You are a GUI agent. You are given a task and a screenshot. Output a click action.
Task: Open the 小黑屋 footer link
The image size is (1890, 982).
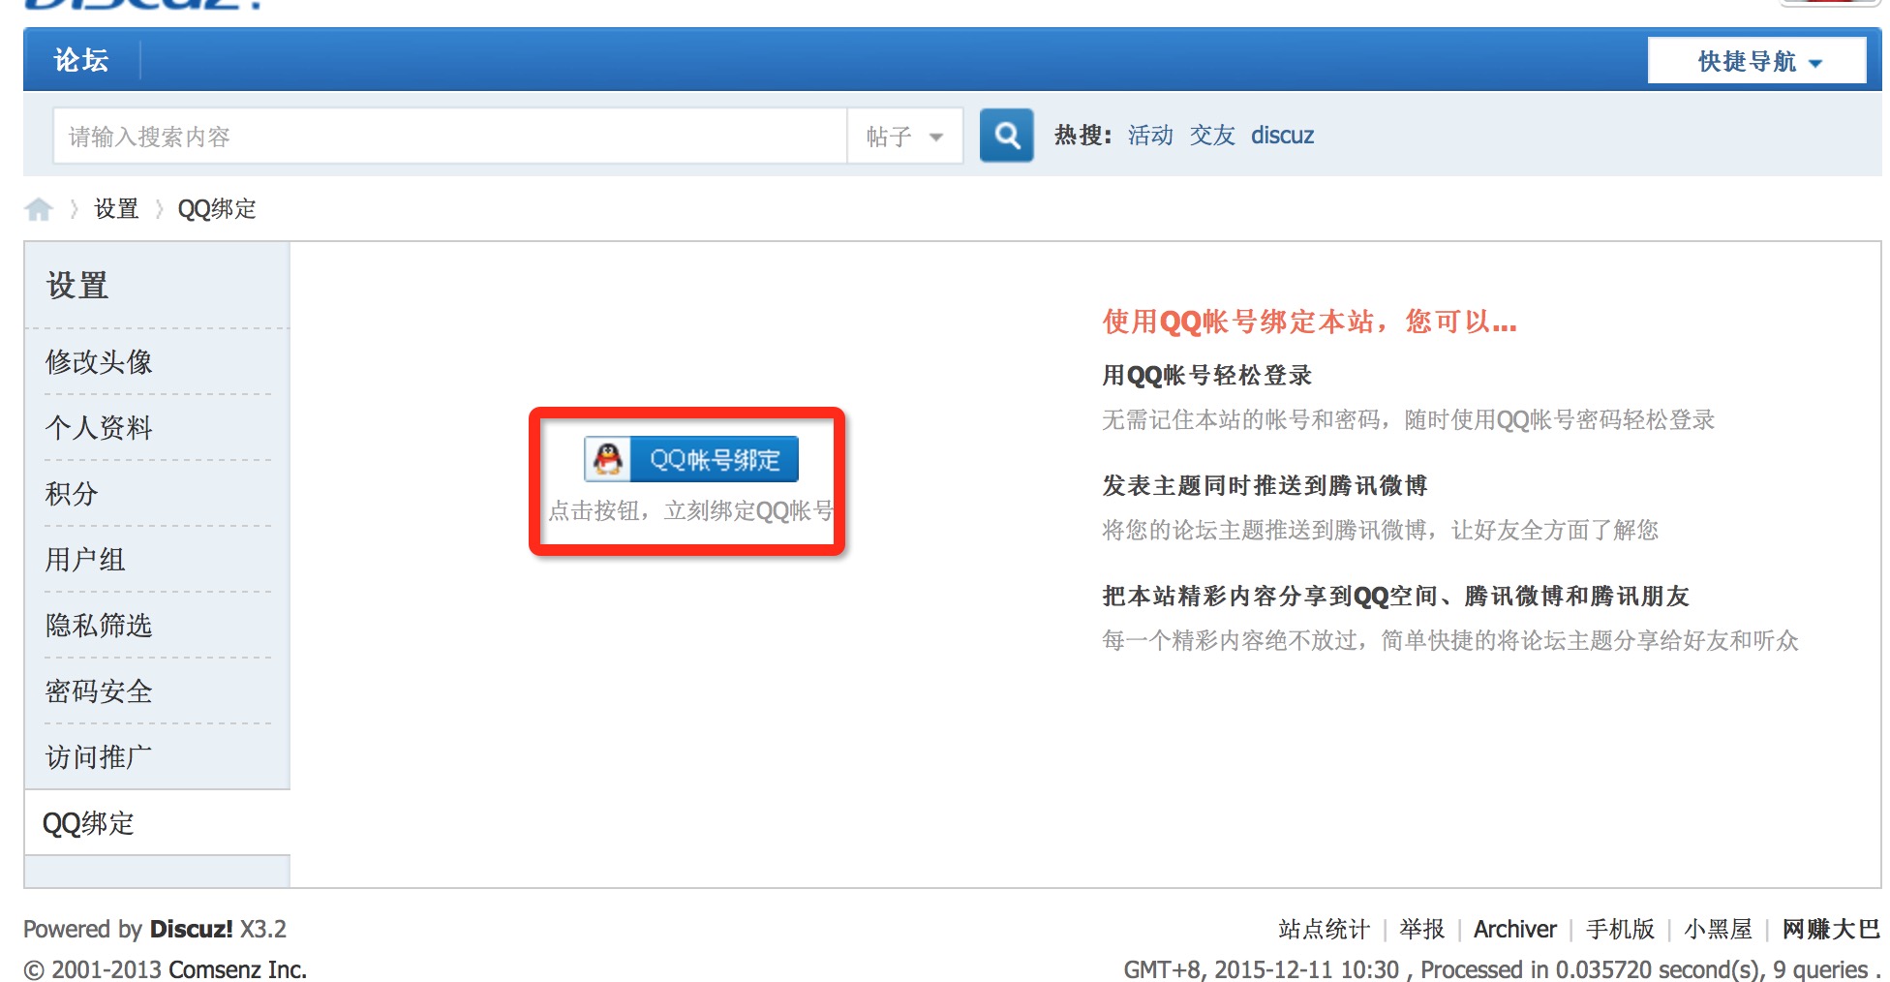tap(1719, 930)
